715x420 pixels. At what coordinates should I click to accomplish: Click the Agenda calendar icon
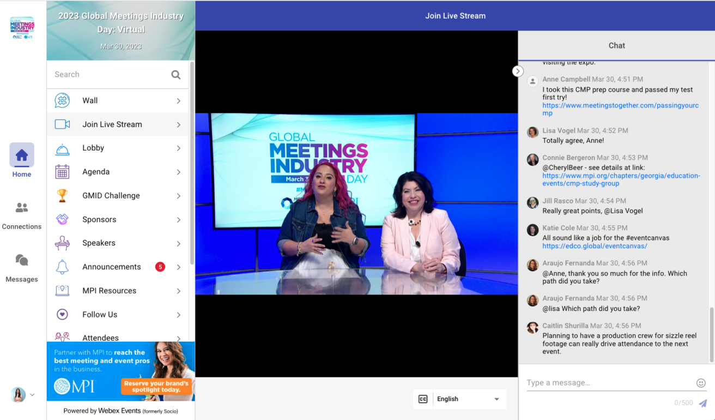62,172
